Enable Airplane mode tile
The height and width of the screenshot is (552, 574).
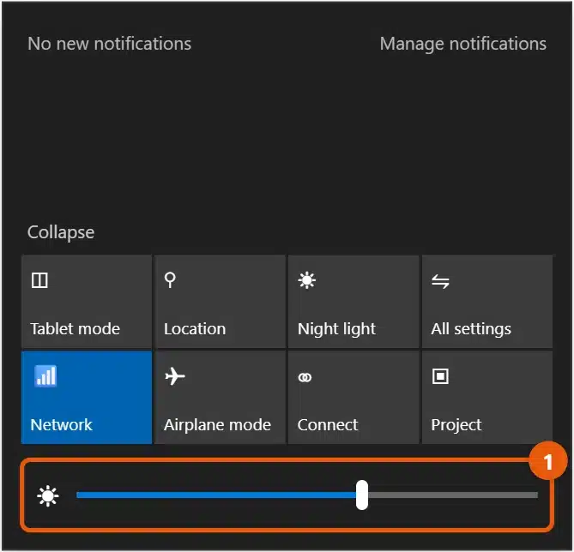pos(220,398)
